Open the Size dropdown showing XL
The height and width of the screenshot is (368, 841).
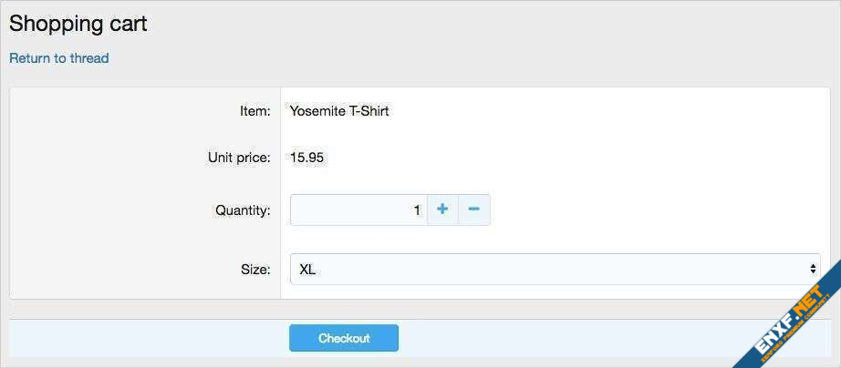[x=547, y=270]
